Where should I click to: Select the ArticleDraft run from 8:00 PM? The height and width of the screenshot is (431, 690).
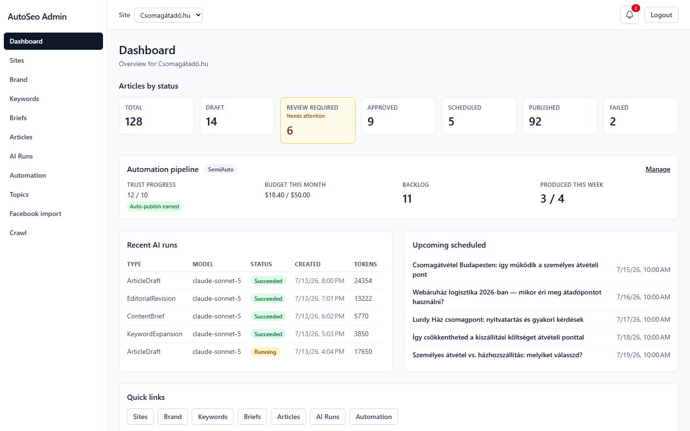255,281
